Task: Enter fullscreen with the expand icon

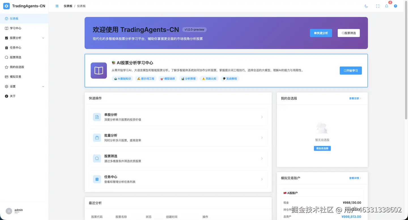Action: (x=378, y=6)
